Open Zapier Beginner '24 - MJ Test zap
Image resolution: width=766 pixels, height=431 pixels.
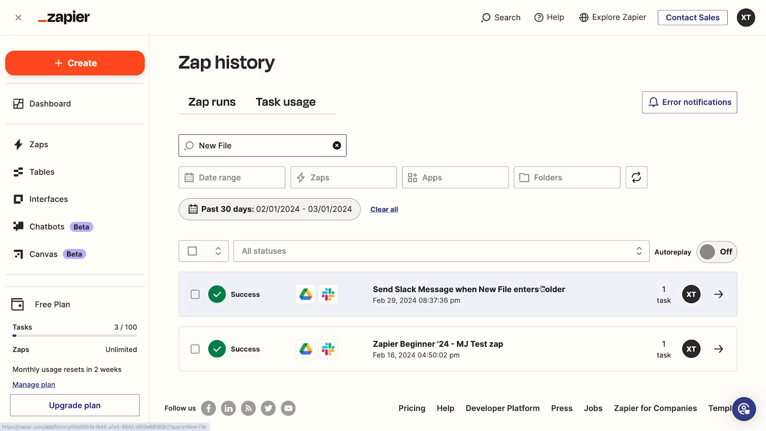[x=438, y=344]
